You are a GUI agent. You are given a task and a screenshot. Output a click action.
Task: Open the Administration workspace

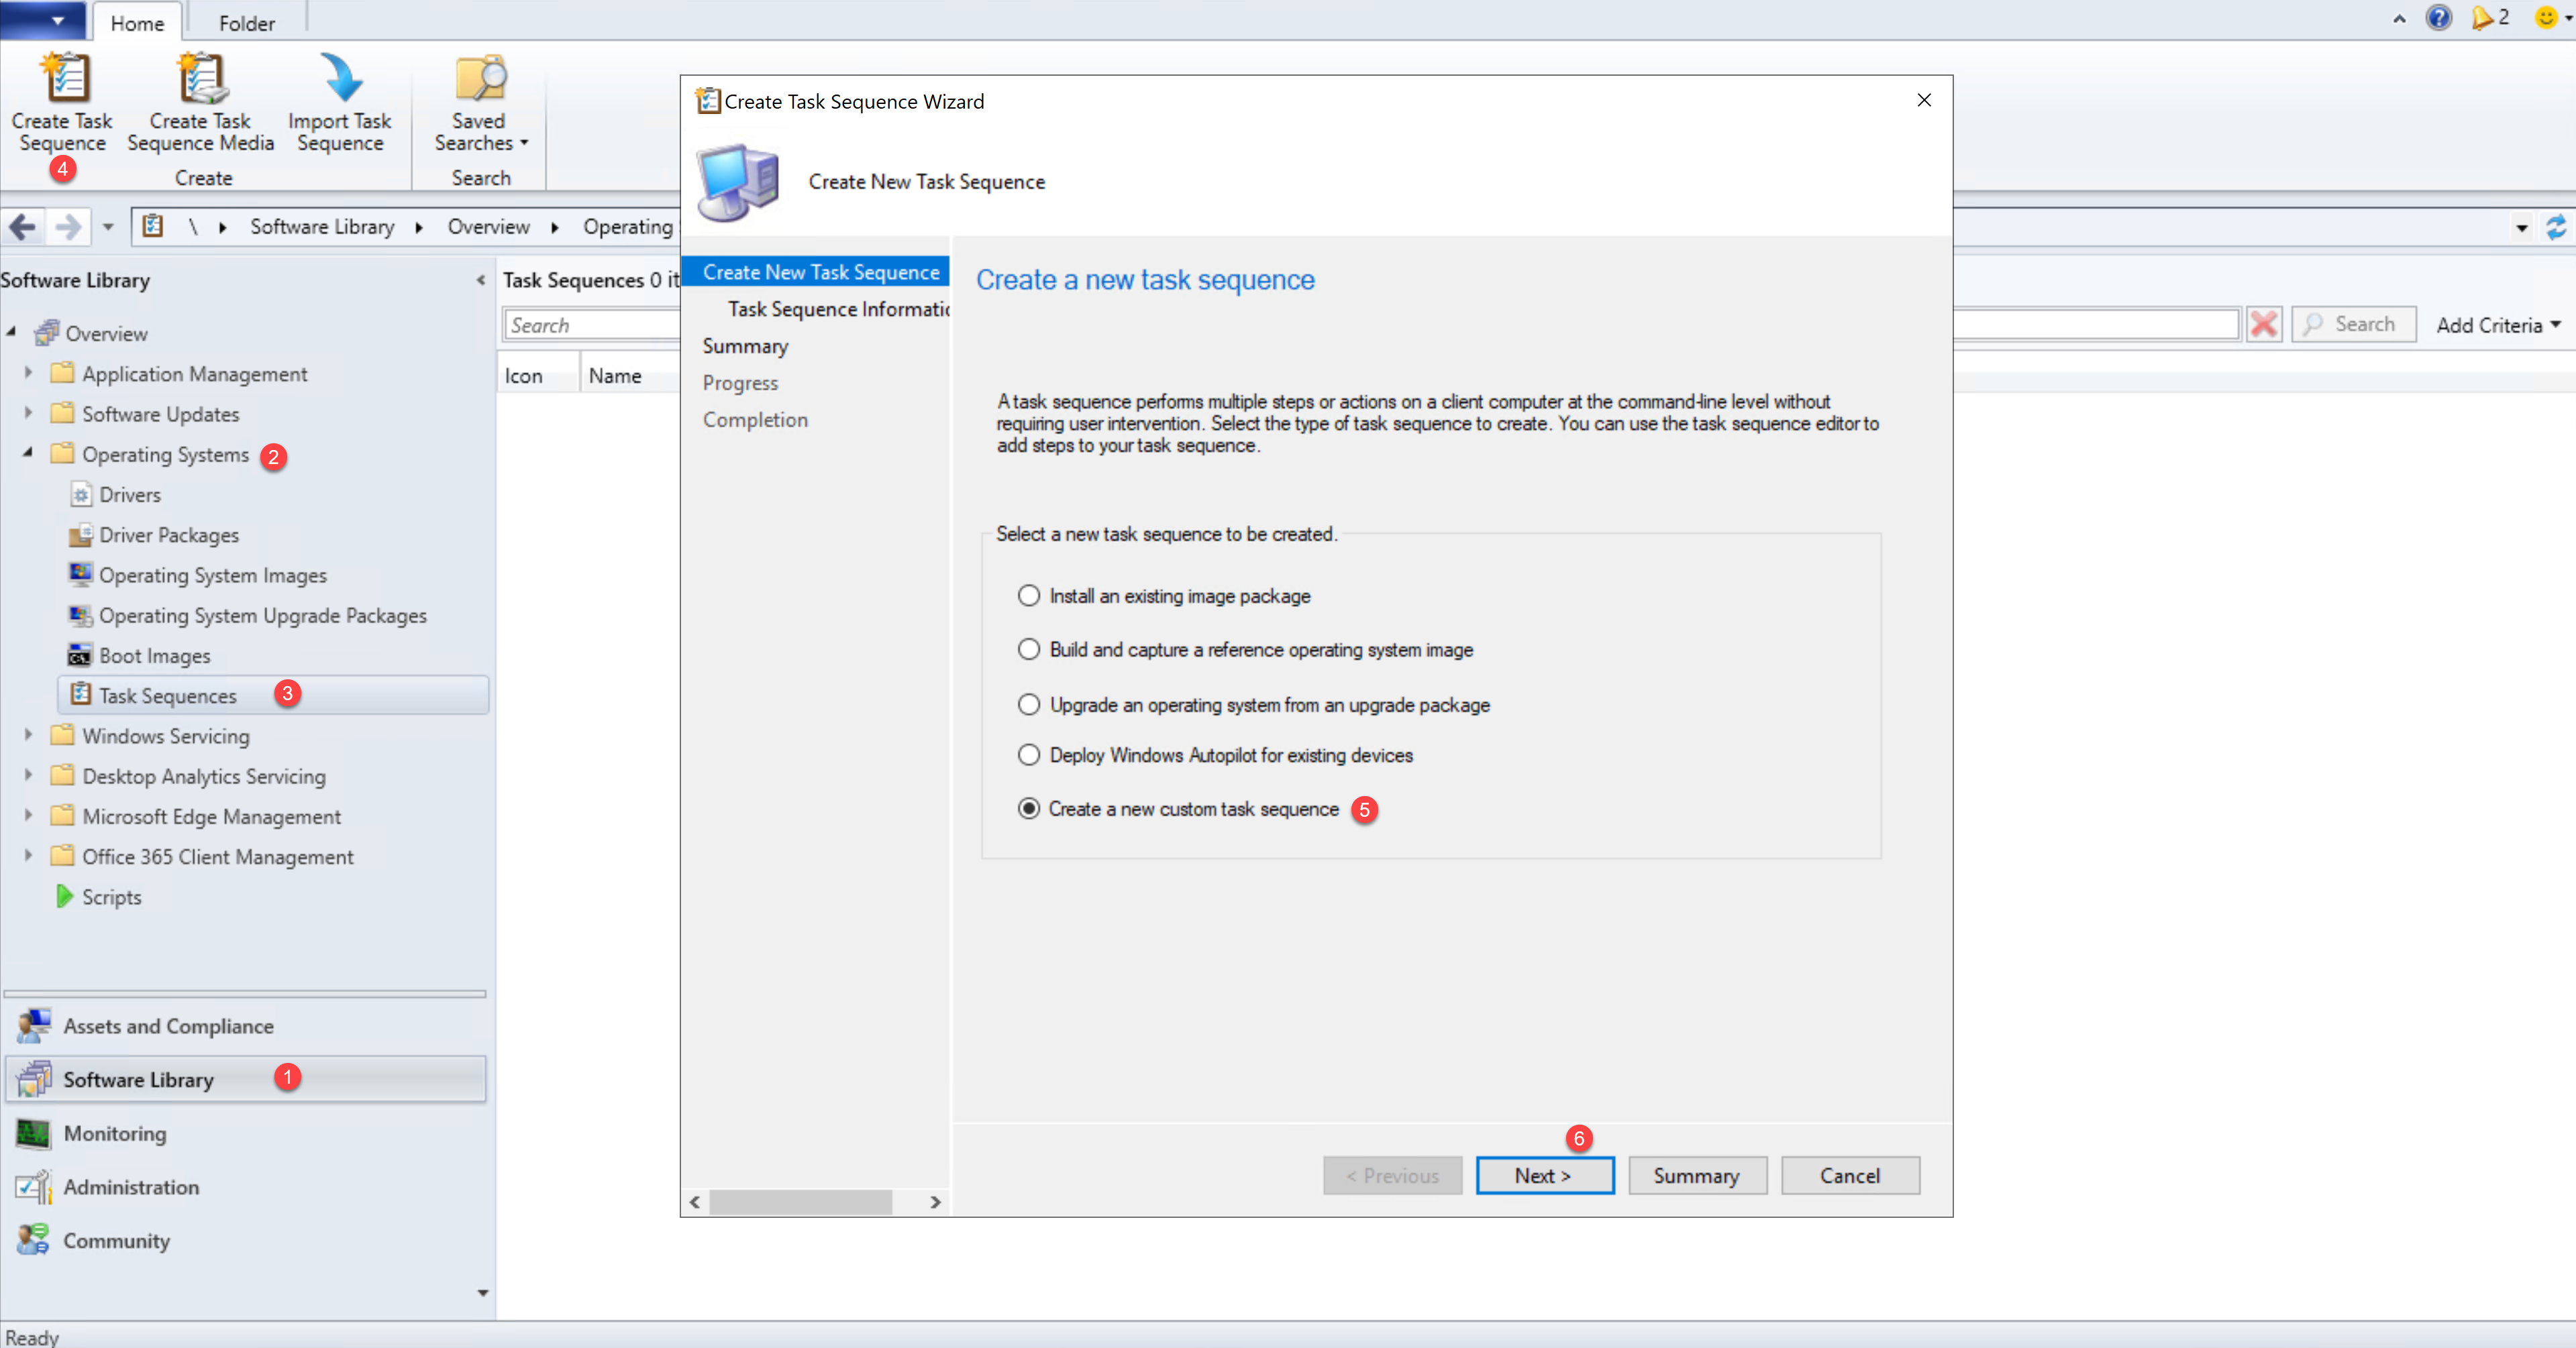[x=130, y=1187]
